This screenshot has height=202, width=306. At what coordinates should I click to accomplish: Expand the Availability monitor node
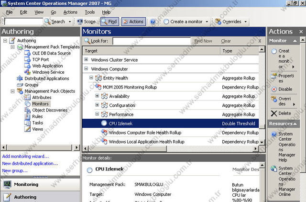tap(97, 96)
